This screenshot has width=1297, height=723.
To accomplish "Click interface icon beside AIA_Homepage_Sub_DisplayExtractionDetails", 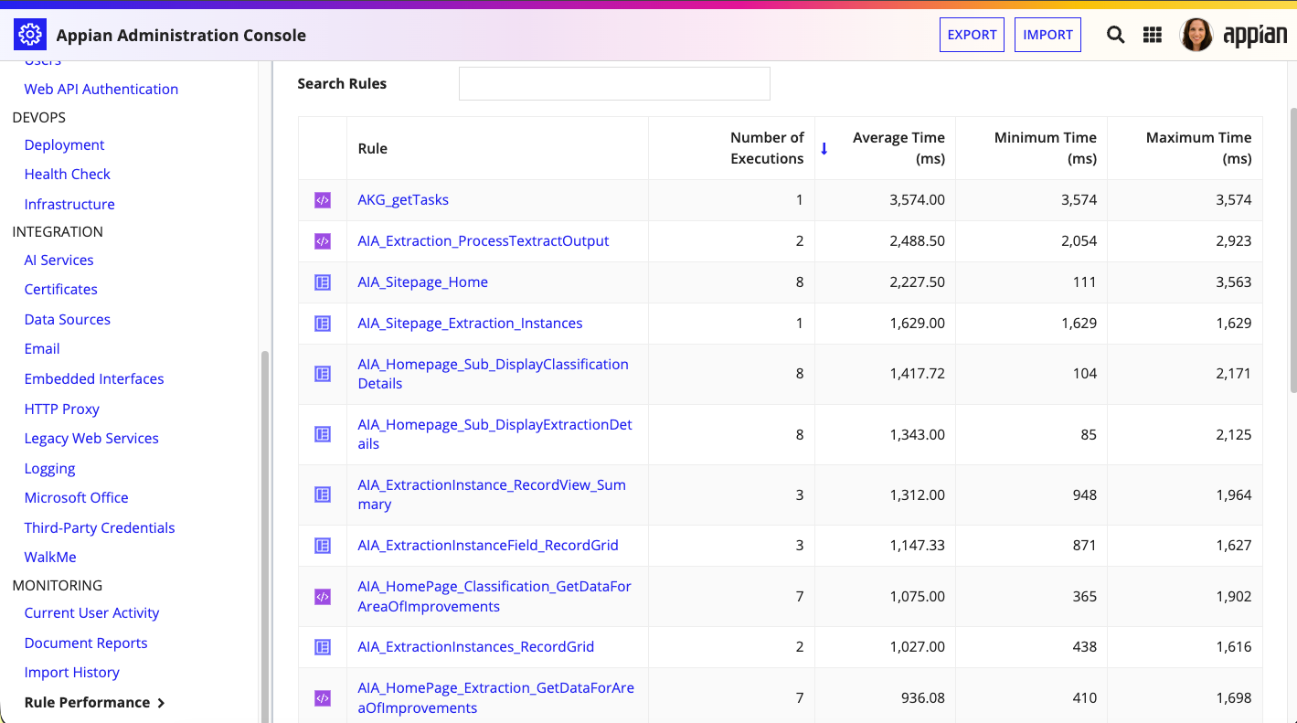I will click(323, 434).
